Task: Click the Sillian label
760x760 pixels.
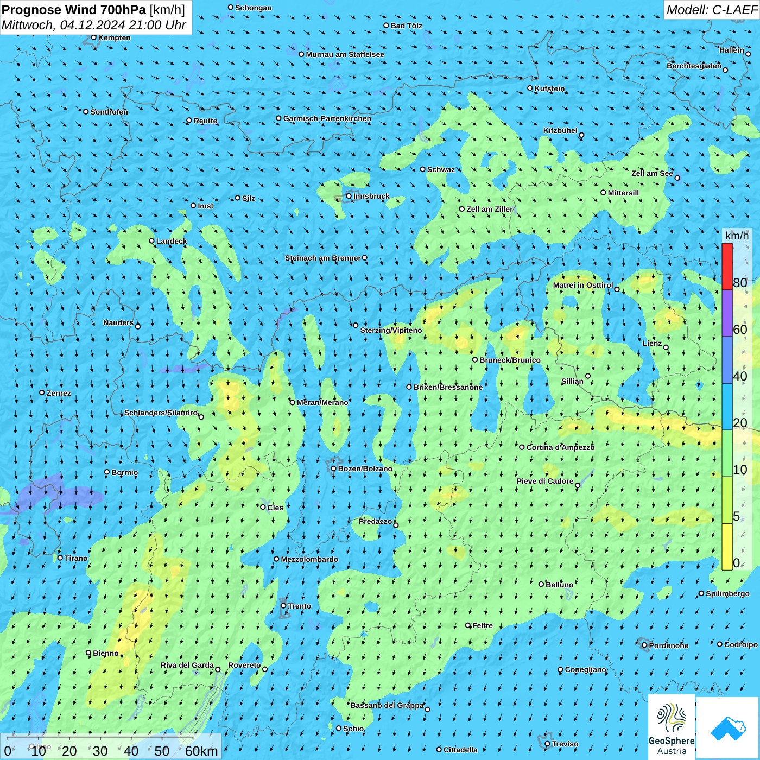Action: pyautogui.click(x=572, y=381)
